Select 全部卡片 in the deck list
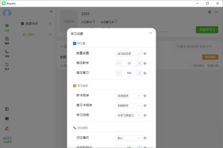Screen dimensions: 223x148 (33, 24)
